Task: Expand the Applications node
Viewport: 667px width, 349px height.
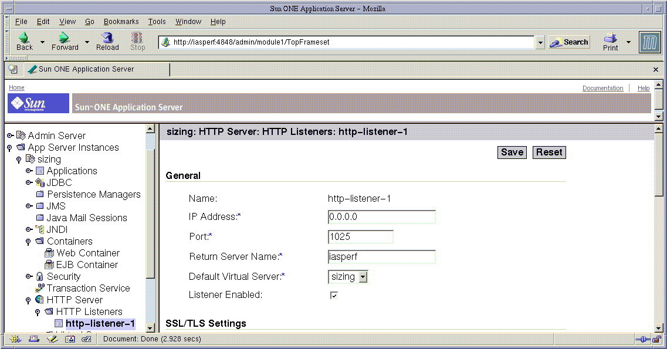Action: (29, 171)
